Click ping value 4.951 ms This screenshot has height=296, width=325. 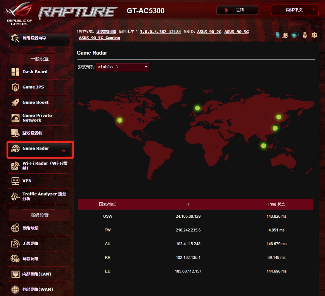(x=276, y=230)
